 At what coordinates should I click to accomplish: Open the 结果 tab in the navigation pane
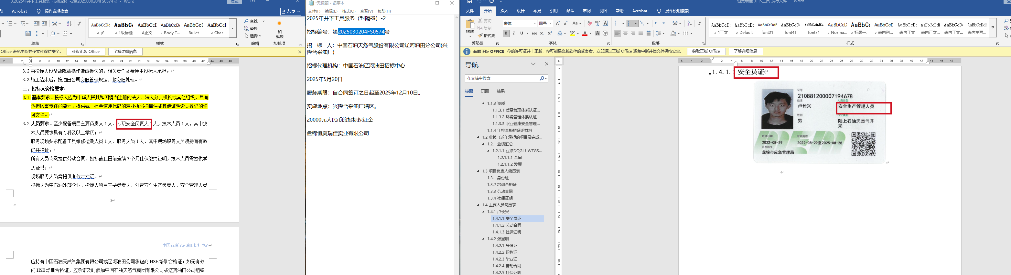pyautogui.click(x=501, y=91)
